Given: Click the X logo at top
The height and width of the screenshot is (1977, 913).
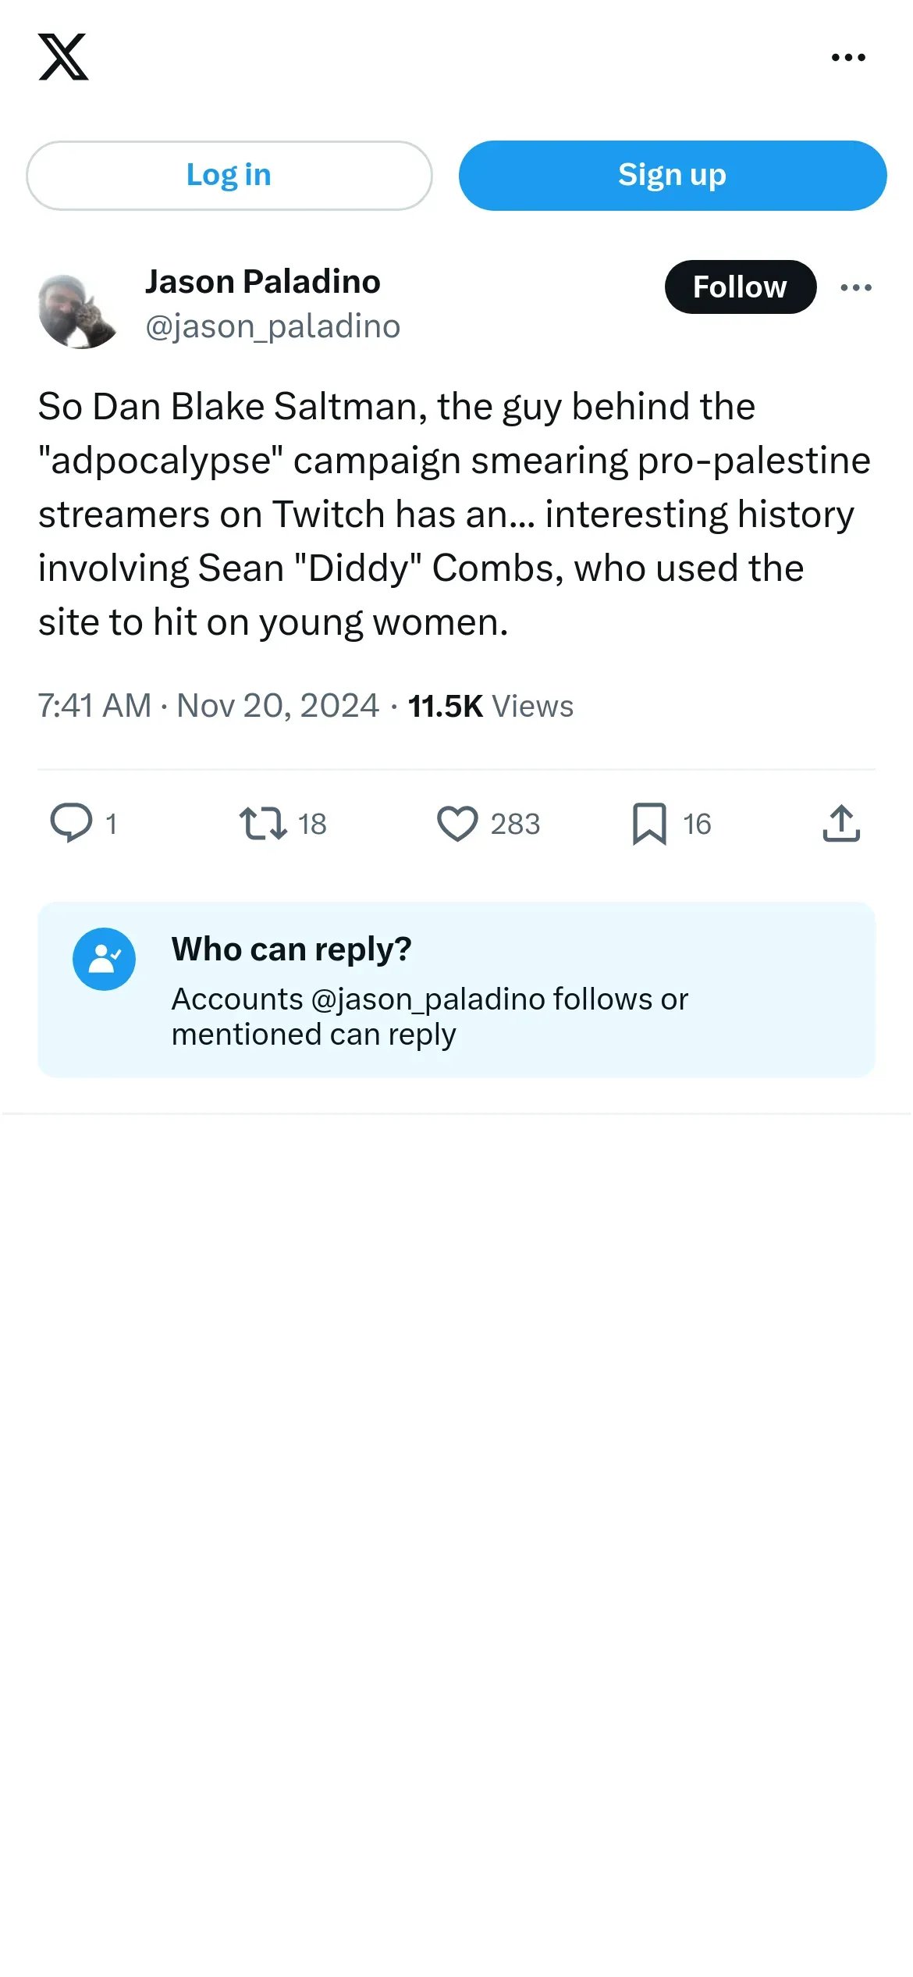Looking at the screenshot, I should (63, 57).
